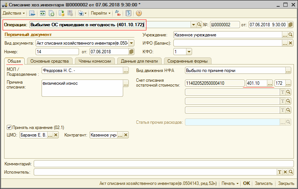
Task: Click the magnifier next to Операция field
Action: pos(199,25)
